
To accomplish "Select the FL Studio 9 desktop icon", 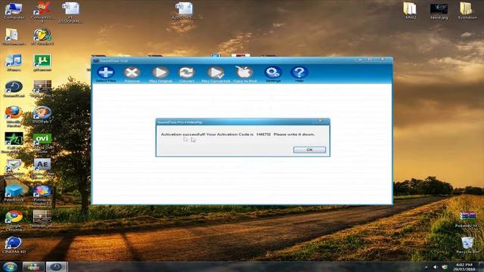I will [x=42, y=37].
